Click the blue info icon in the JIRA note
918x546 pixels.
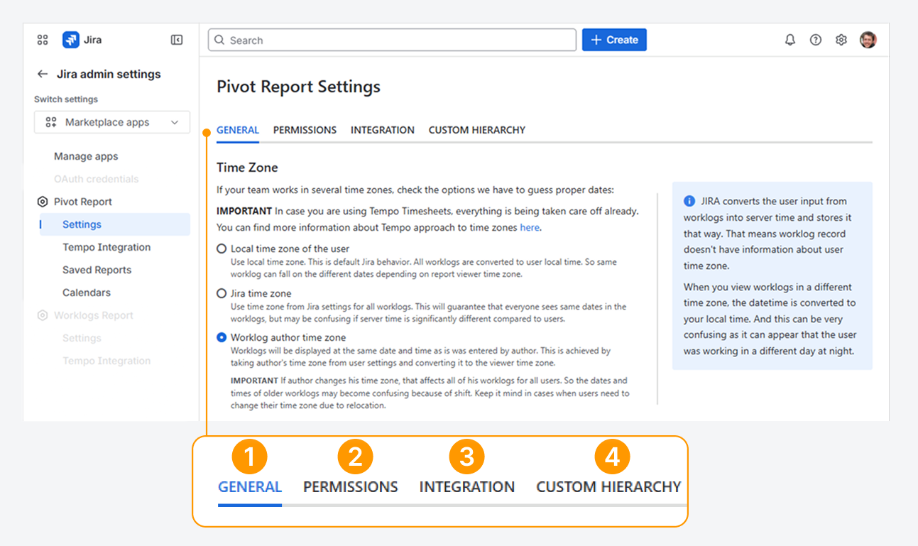(689, 201)
